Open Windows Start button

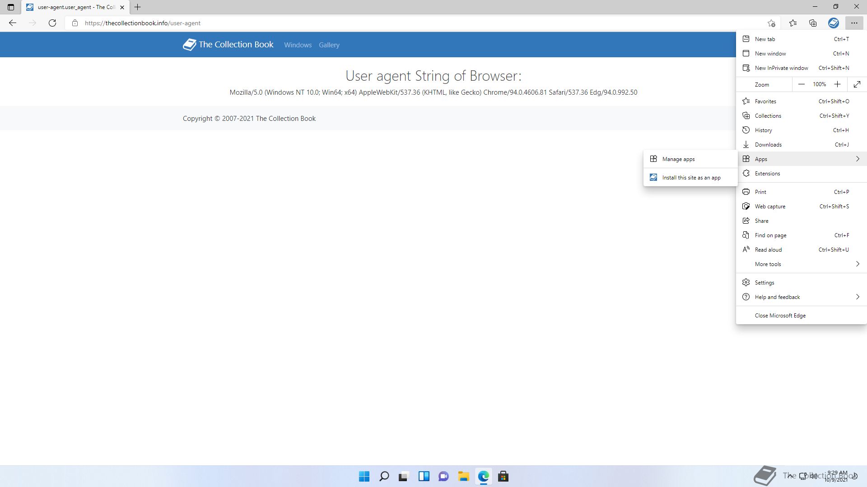tap(364, 477)
